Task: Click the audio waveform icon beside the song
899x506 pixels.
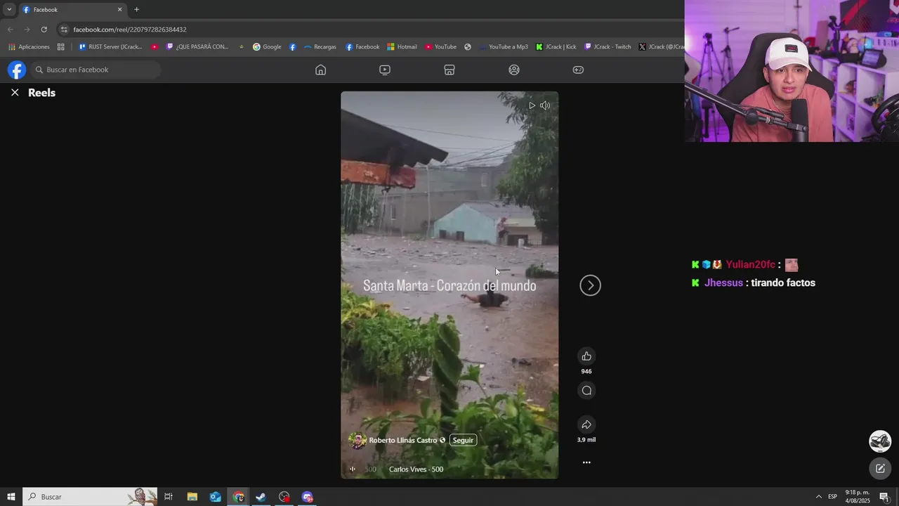Action: (353, 469)
